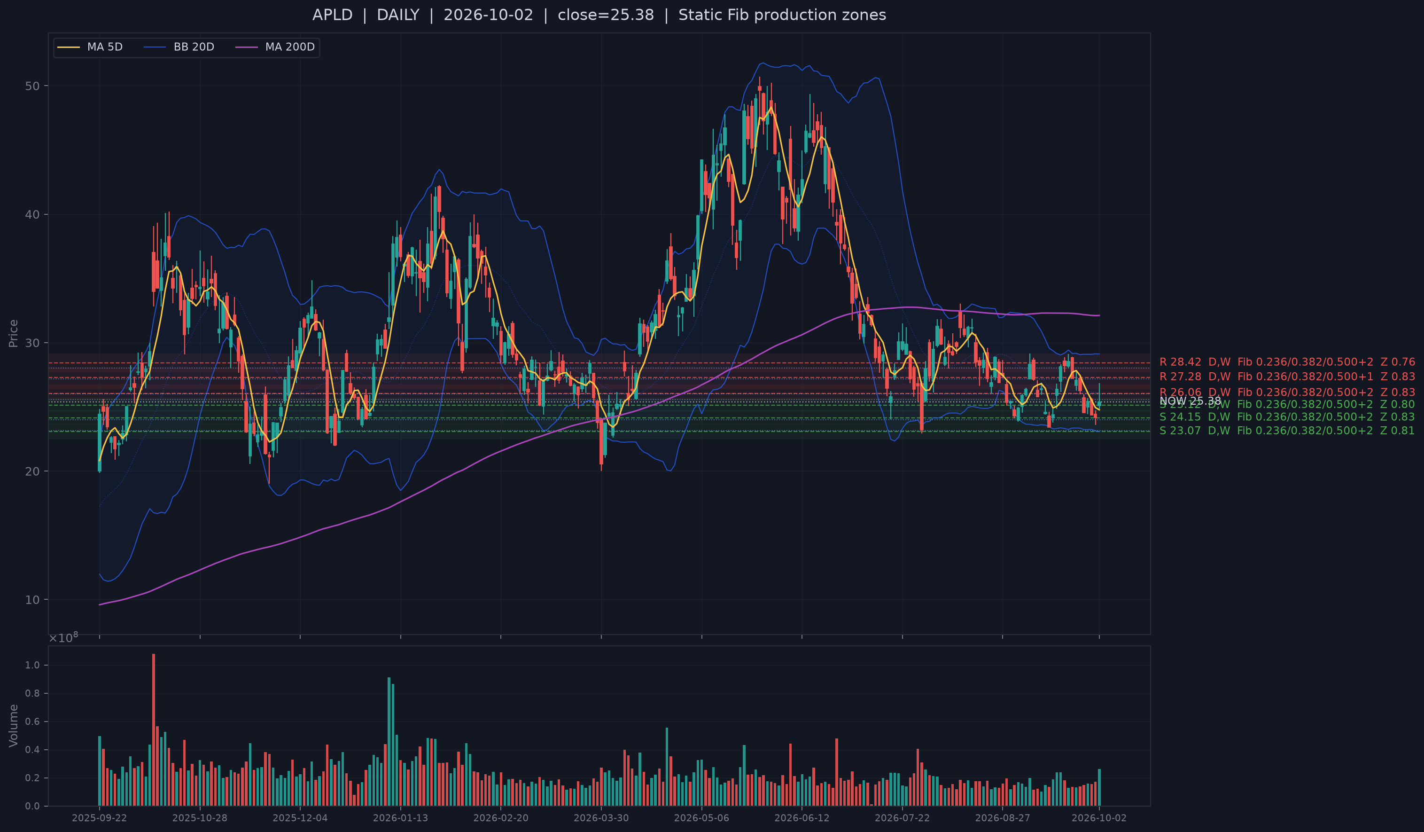The height and width of the screenshot is (832, 1424).
Task: Click the 20 price axis tick
Action: [x=32, y=471]
